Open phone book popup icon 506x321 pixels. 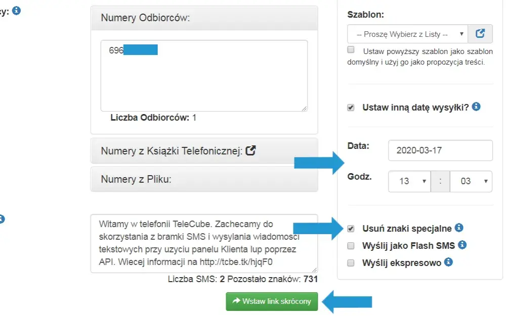point(251,150)
